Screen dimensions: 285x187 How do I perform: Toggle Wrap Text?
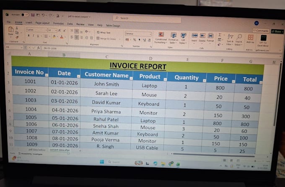pyautogui.click(x=104, y=33)
